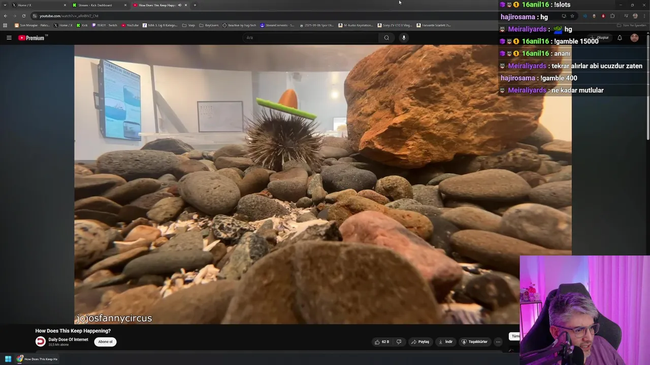Open the apps grid in bookmarks bar
This screenshot has height=365, width=650.
pyautogui.click(x=6, y=25)
